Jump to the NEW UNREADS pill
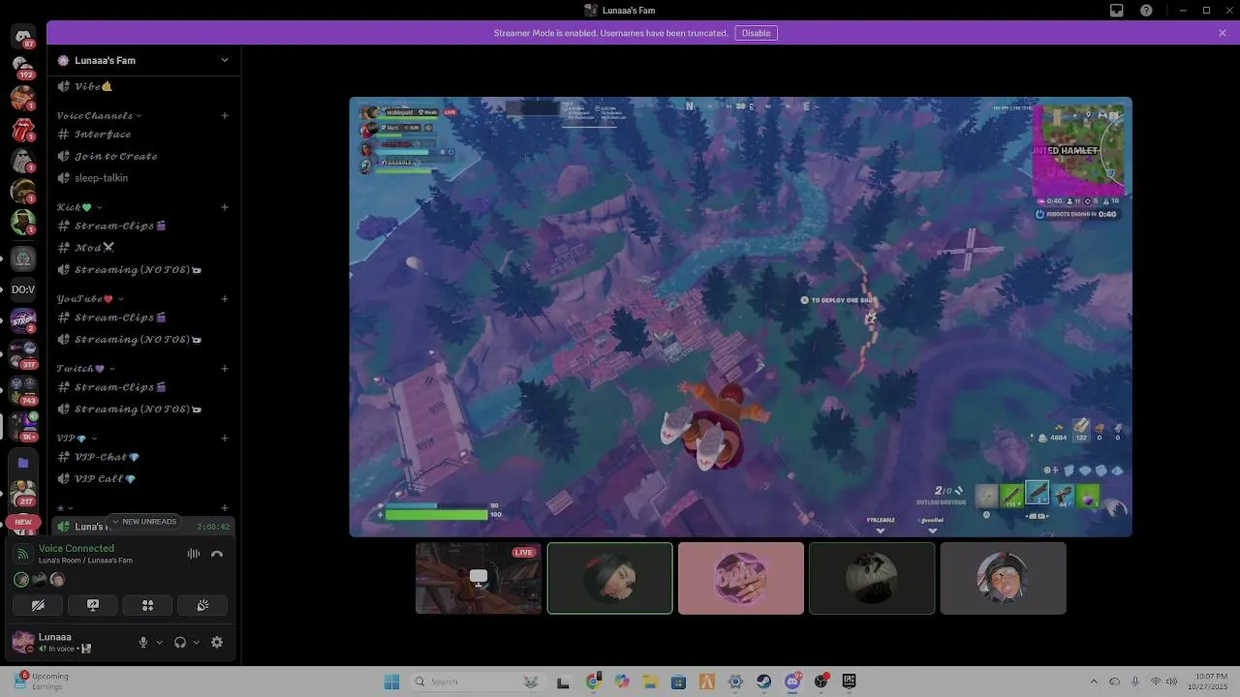Viewport: 1240px width, 697px height. point(143,522)
